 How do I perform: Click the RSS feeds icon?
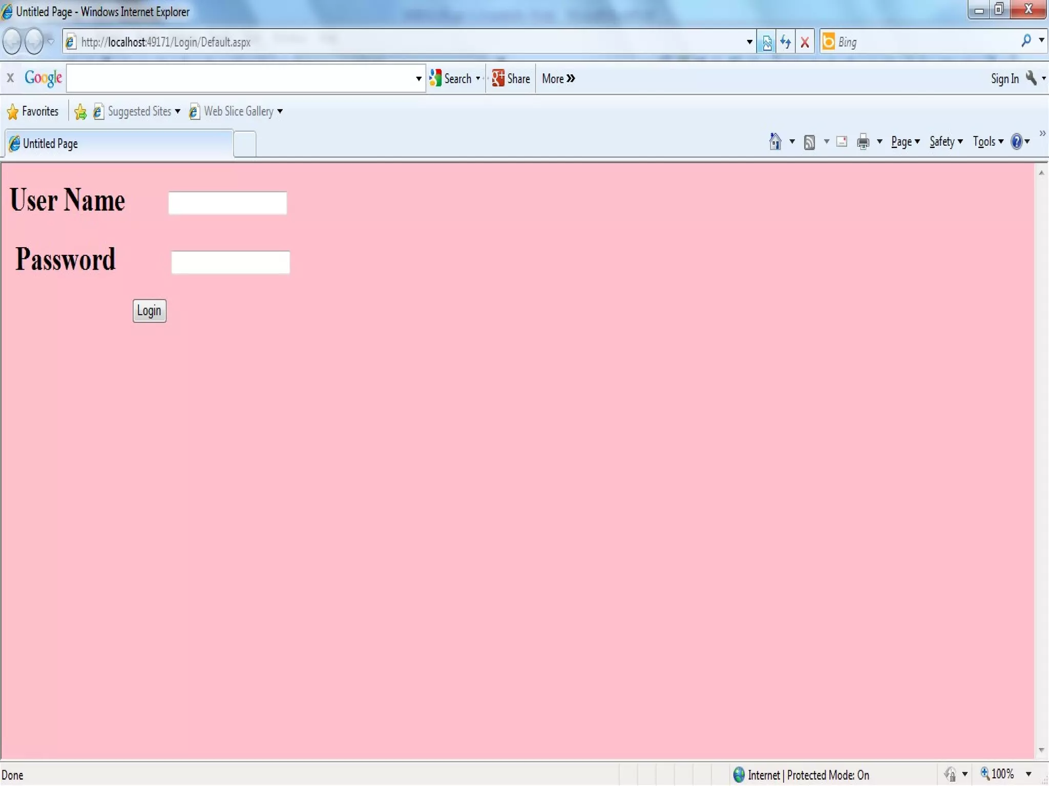(809, 142)
